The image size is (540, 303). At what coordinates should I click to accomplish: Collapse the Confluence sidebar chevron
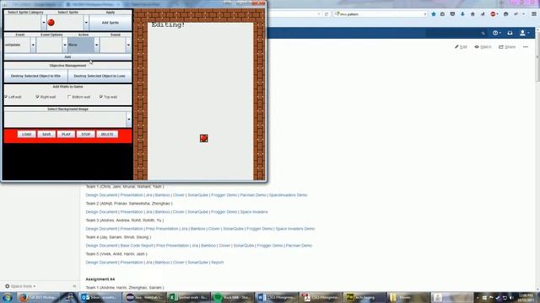74,286
